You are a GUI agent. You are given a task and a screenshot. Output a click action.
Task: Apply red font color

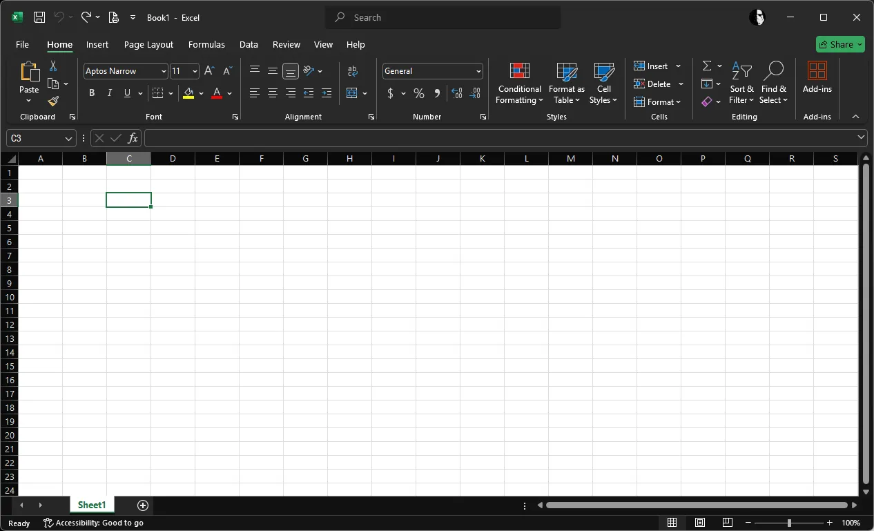point(217,93)
